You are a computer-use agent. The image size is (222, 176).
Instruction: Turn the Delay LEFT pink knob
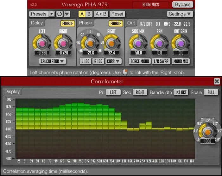[42, 43]
